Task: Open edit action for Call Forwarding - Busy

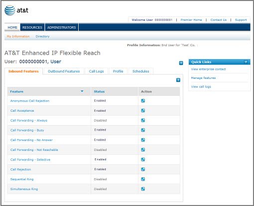Action: (x=143, y=130)
